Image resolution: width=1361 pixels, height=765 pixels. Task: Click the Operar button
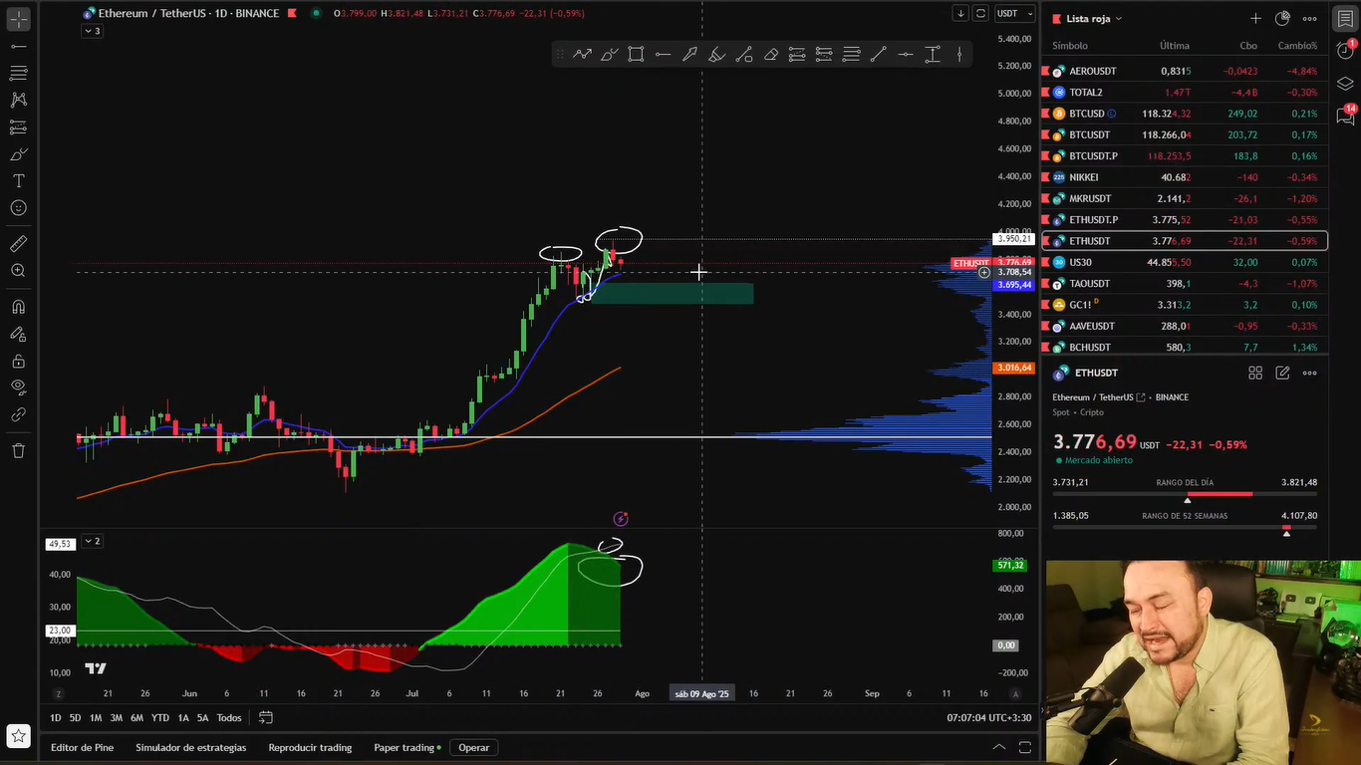(x=474, y=747)
